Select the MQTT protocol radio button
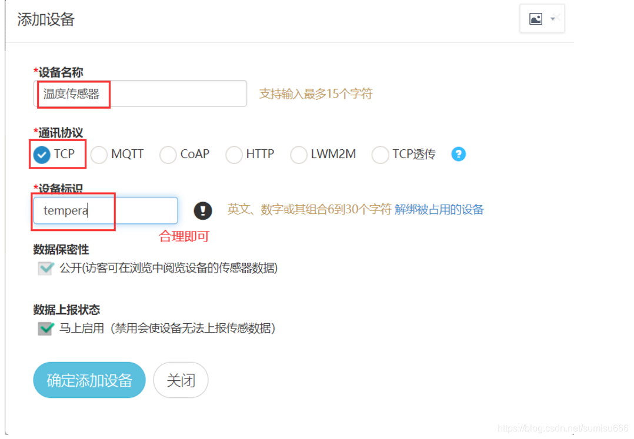634x439 pixels. (x=99, y=155)
